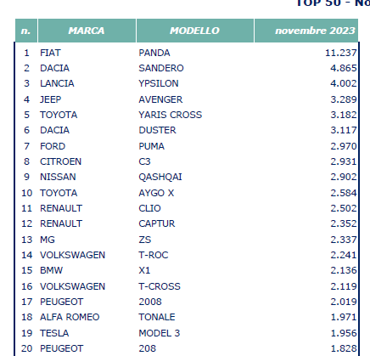Click the FORD brand cell

pos(53,146)
